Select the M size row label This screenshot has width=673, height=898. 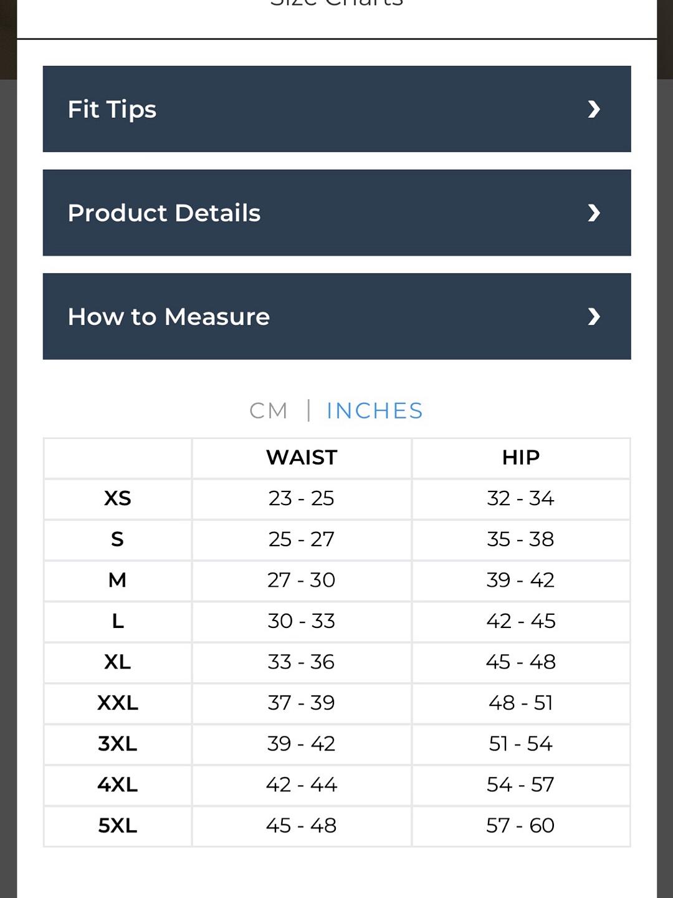(x=118, y=580)
